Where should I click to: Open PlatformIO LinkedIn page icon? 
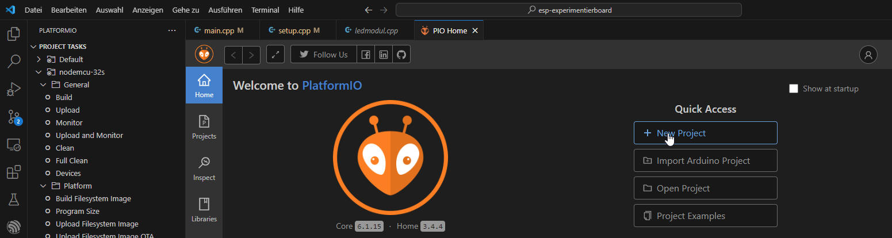[x=383, y=55]
